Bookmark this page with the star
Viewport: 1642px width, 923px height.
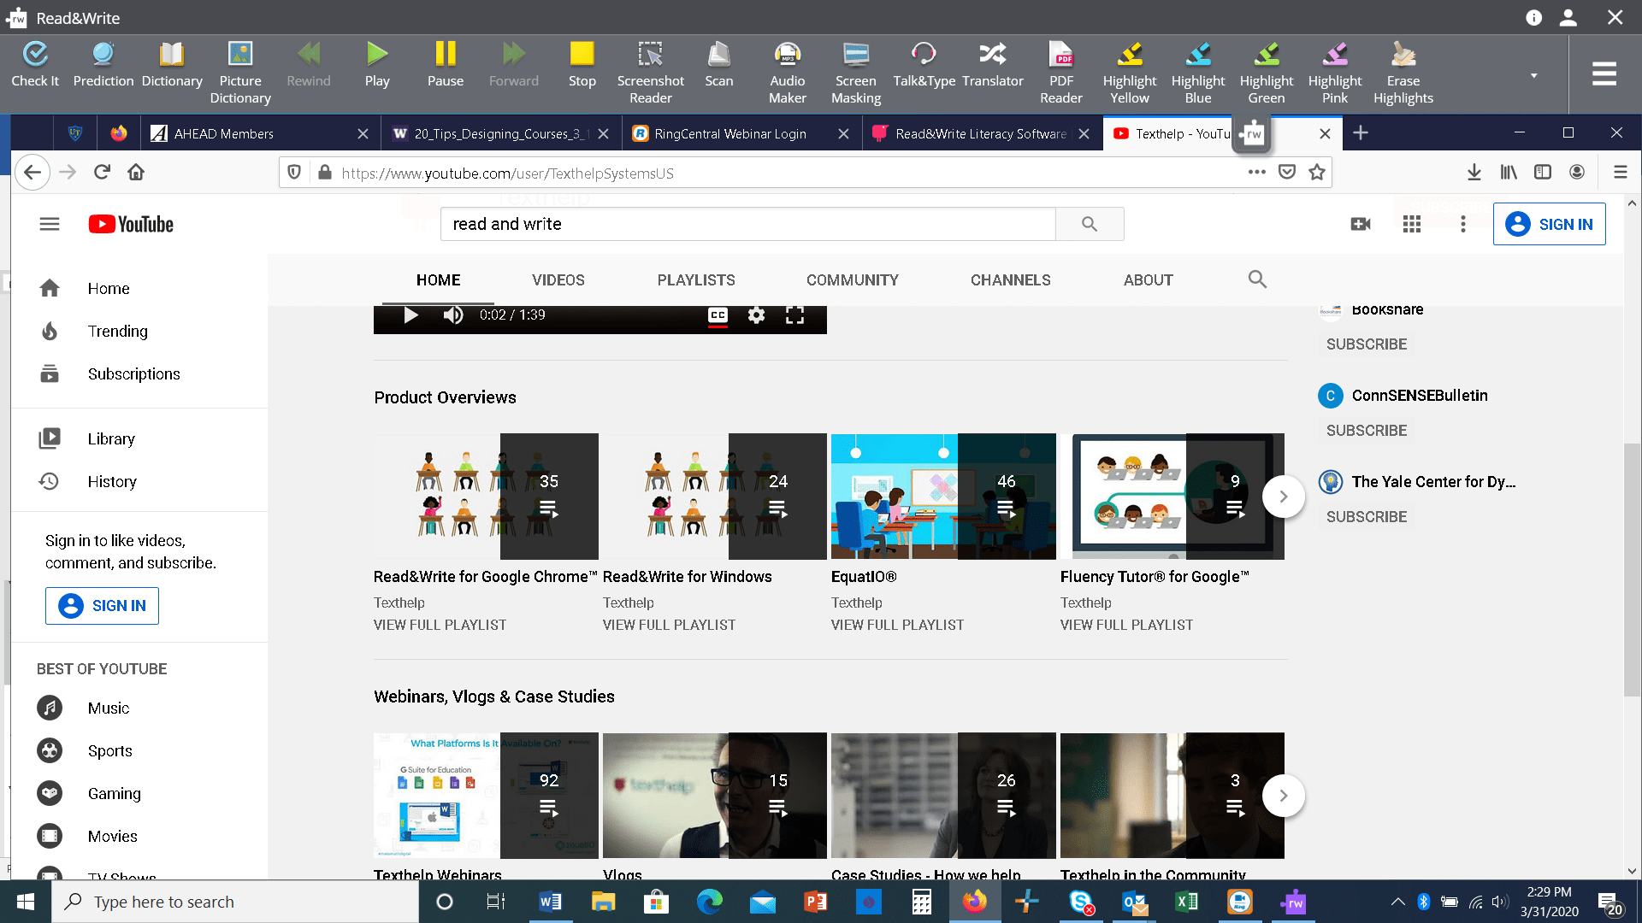(x=1317, y=172)
